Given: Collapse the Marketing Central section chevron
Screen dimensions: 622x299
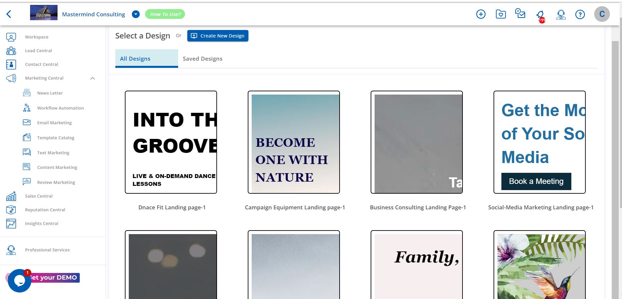Looking at the screenshot, I should point(92,78).
